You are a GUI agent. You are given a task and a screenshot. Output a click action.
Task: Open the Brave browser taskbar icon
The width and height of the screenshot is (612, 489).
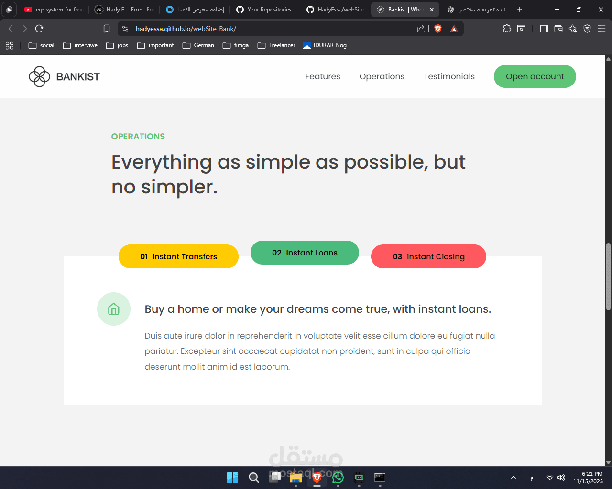pos(317,478)
